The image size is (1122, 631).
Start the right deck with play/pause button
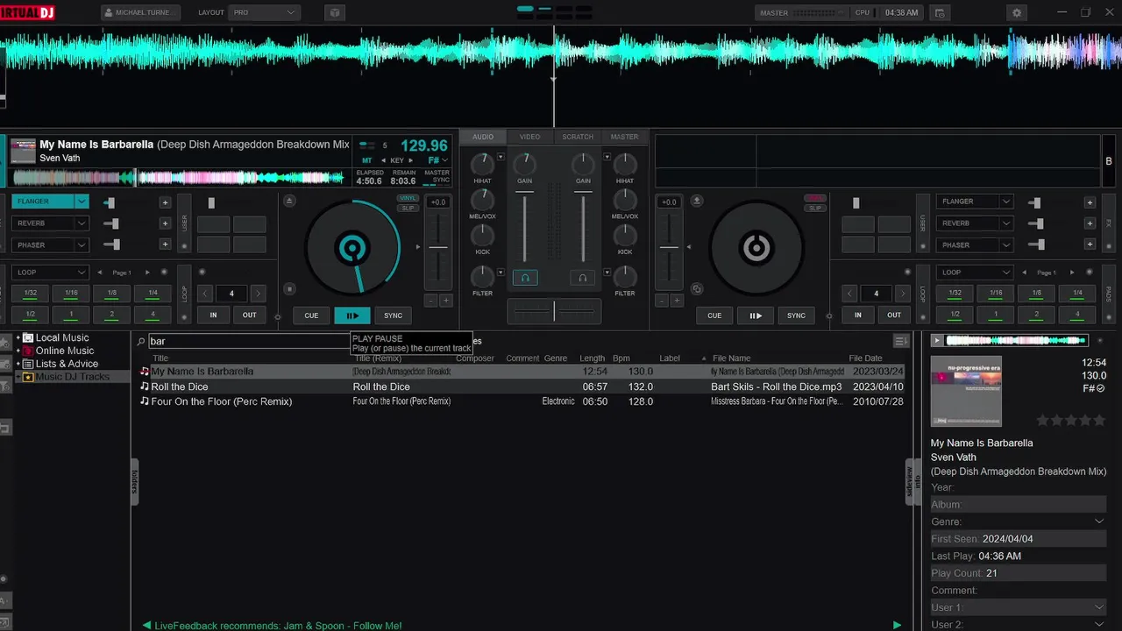click(756, 315)
